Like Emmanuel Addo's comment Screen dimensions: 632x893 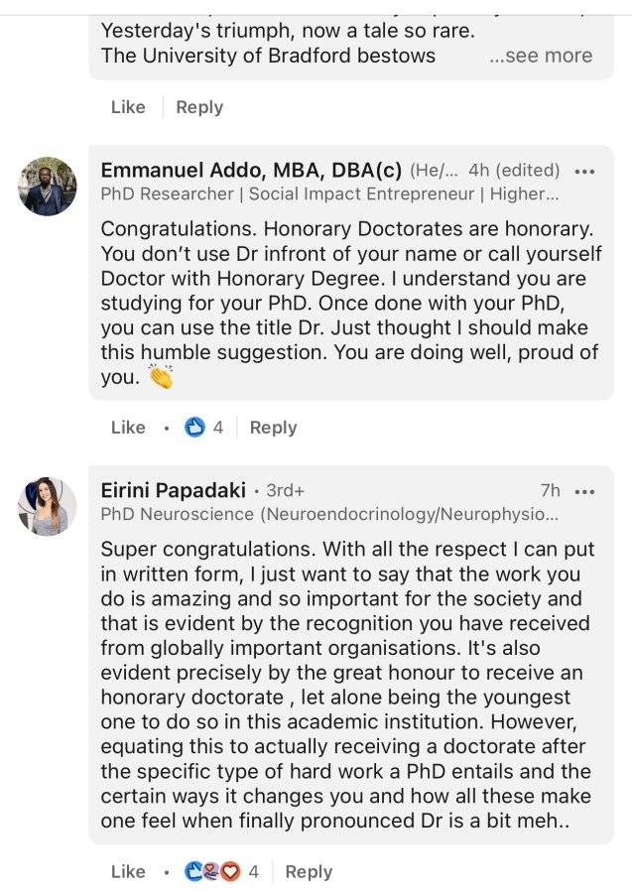click(128, 427)
